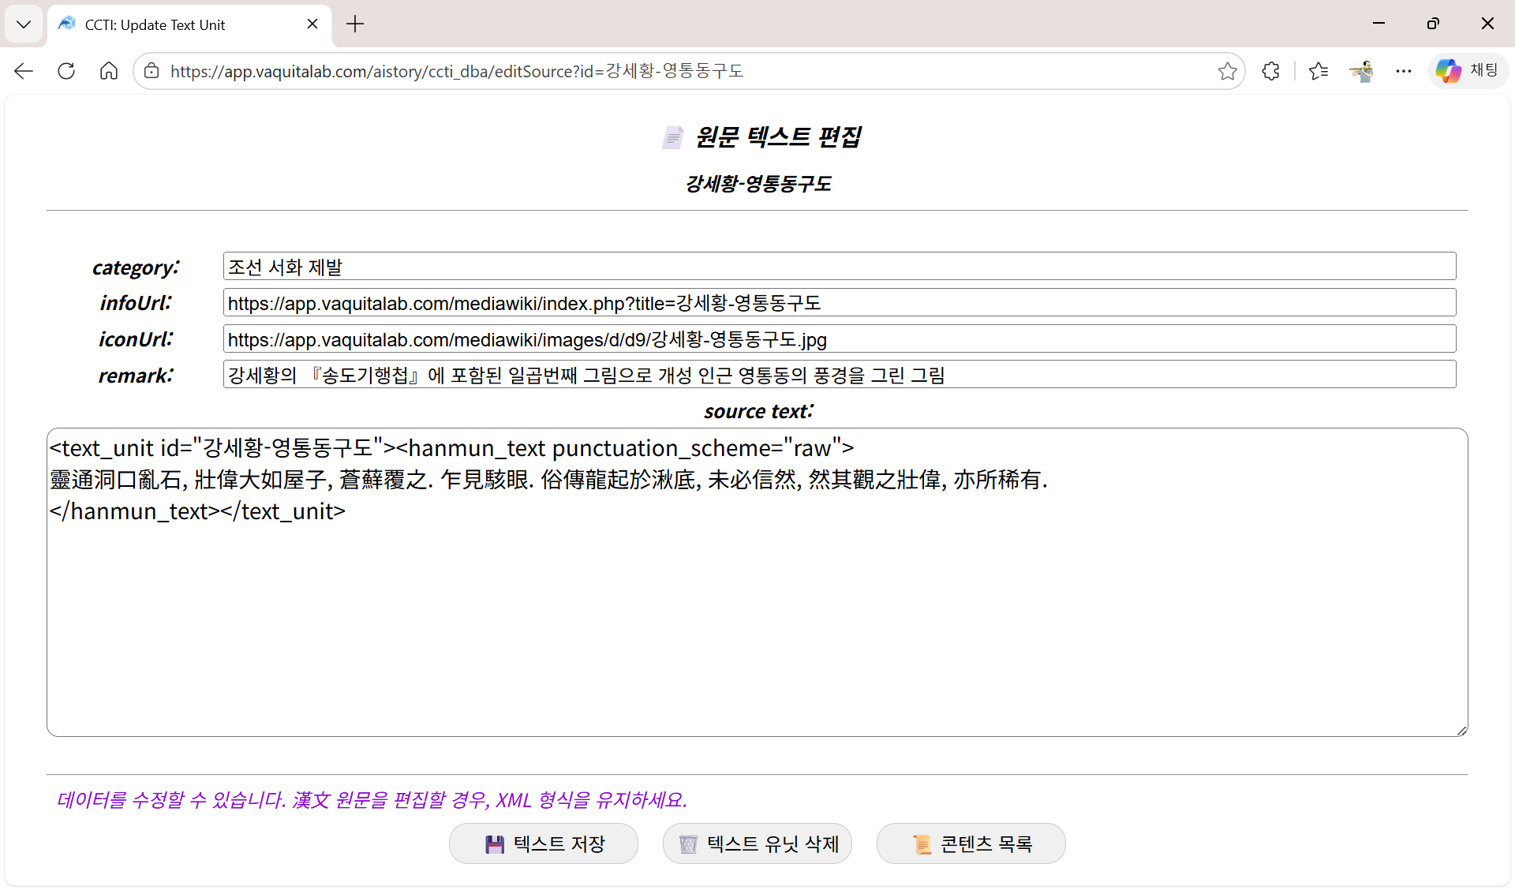Click into the category input field
This screenshot has width=1515, height=890.
point(839,267)
